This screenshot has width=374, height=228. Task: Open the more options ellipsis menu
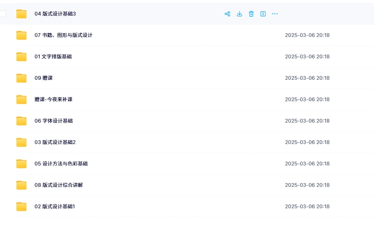[275, 14]
